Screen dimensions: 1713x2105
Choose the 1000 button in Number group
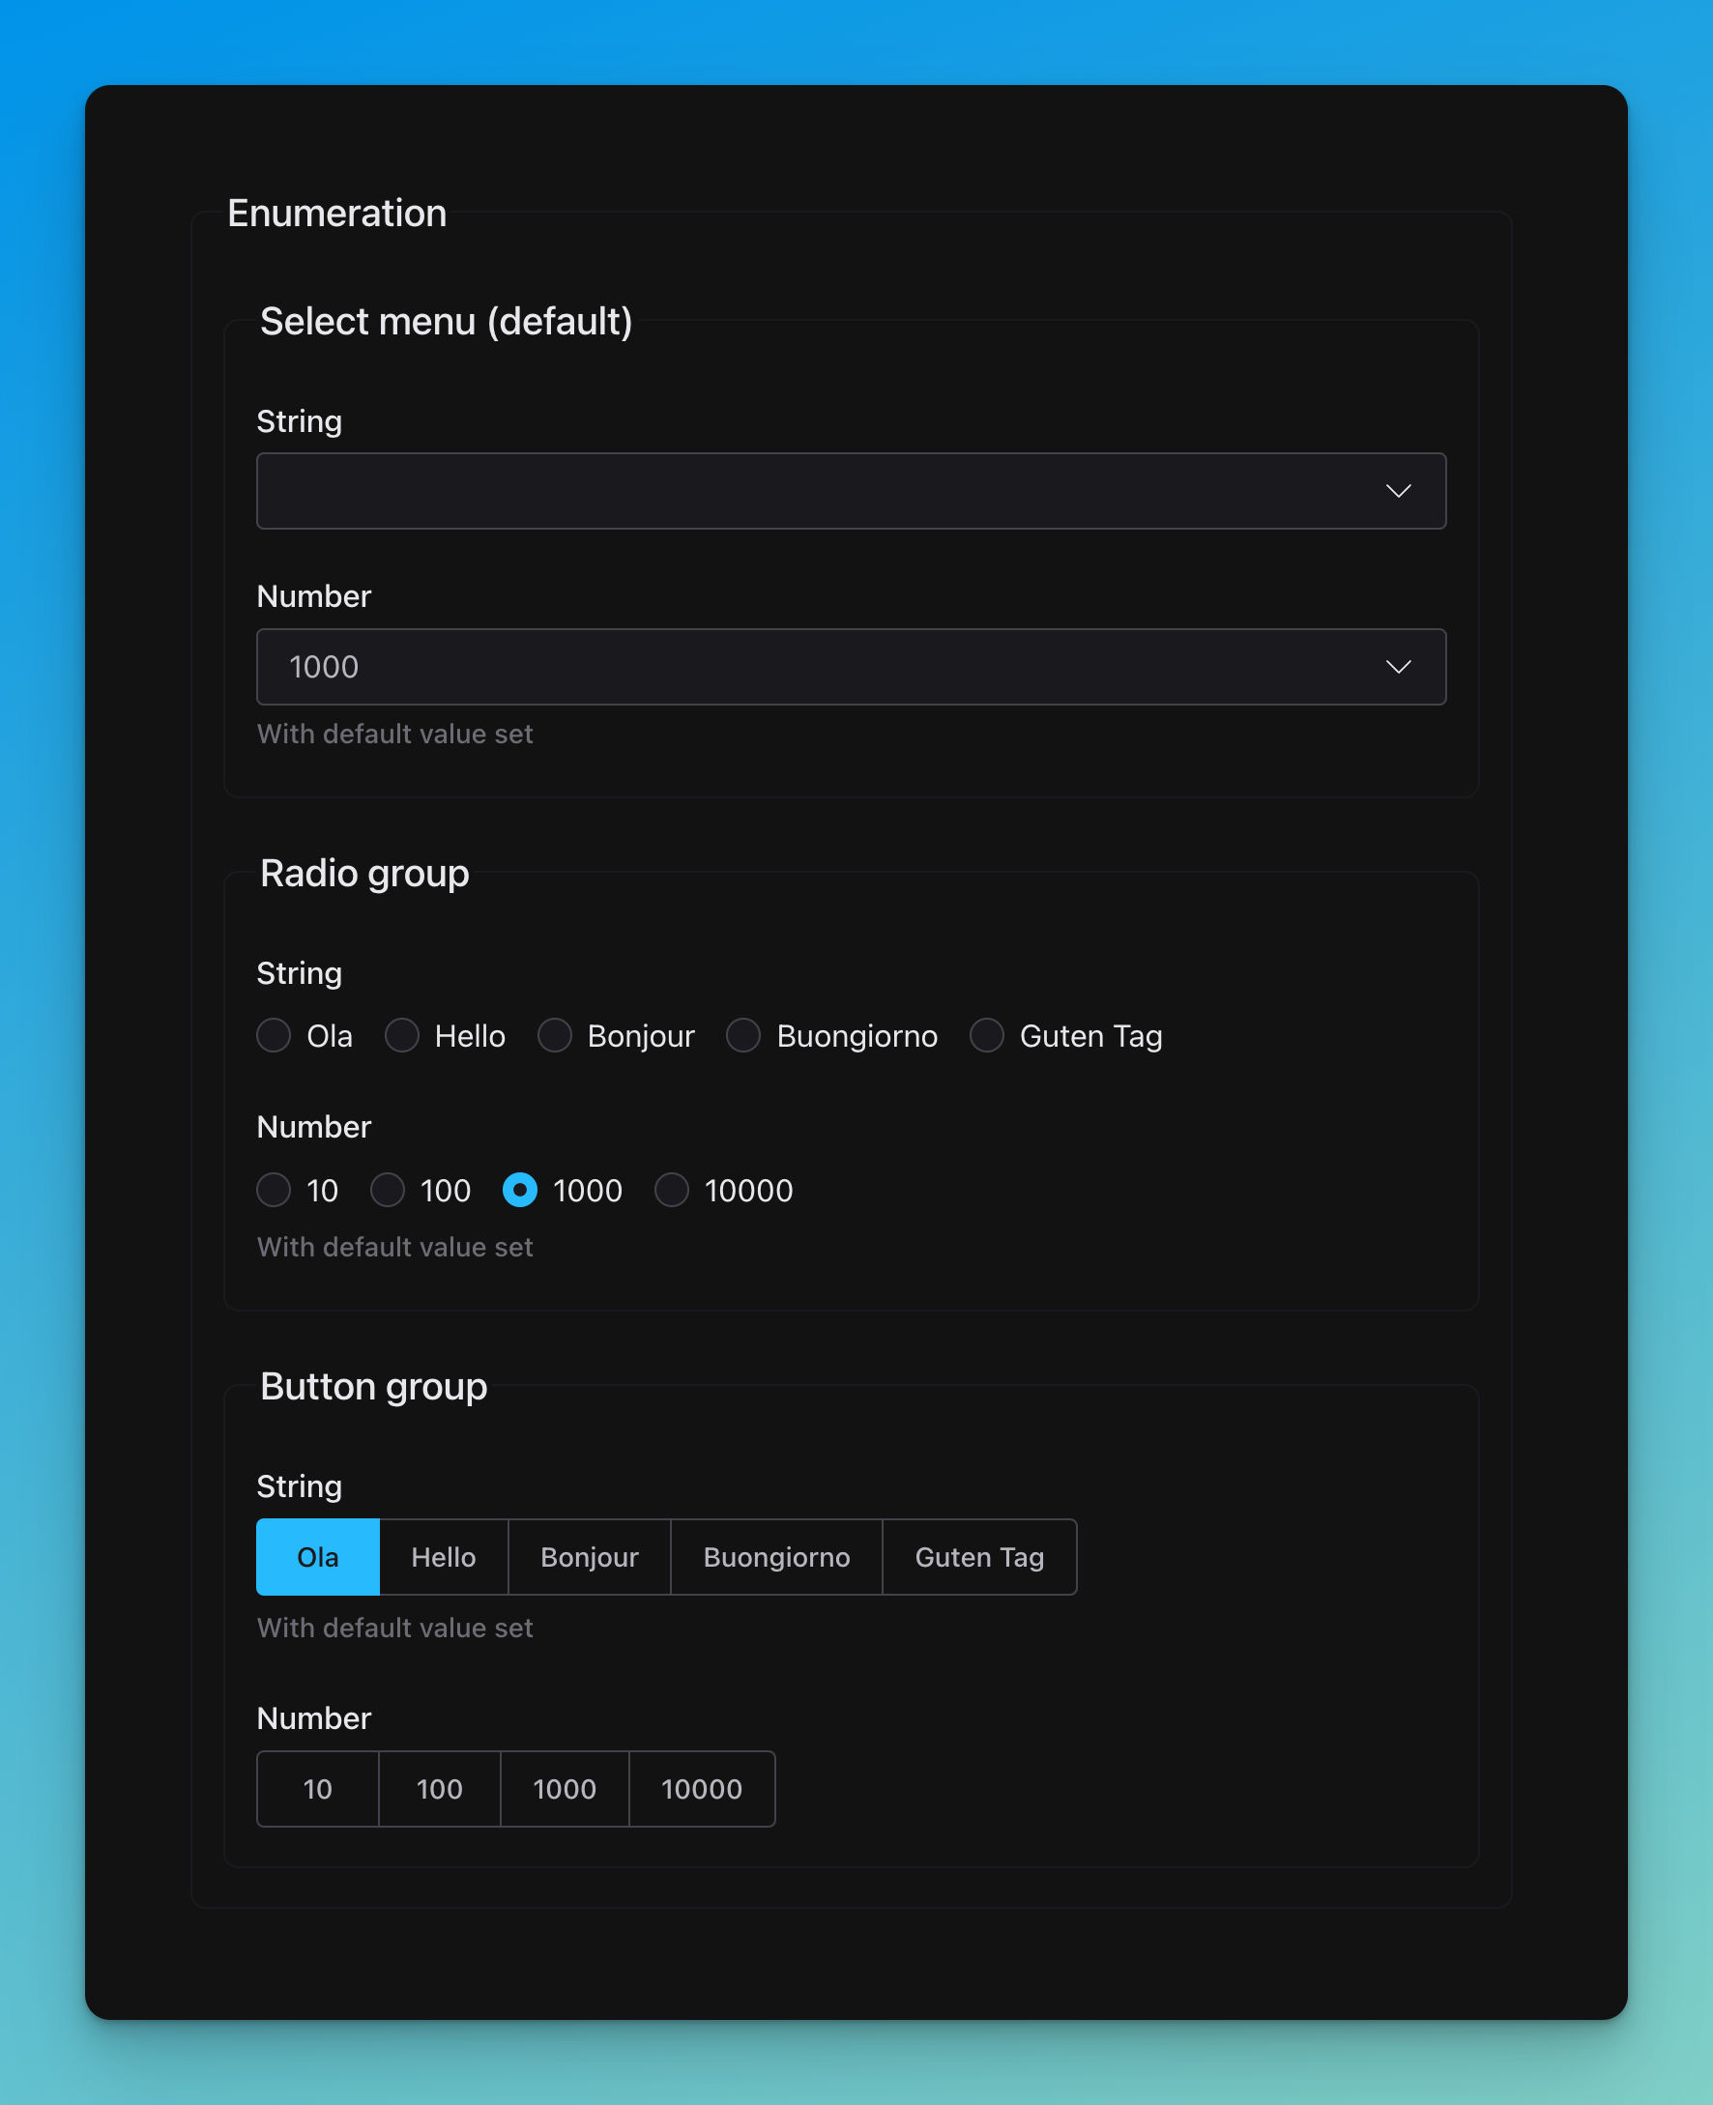[566, 1788]
